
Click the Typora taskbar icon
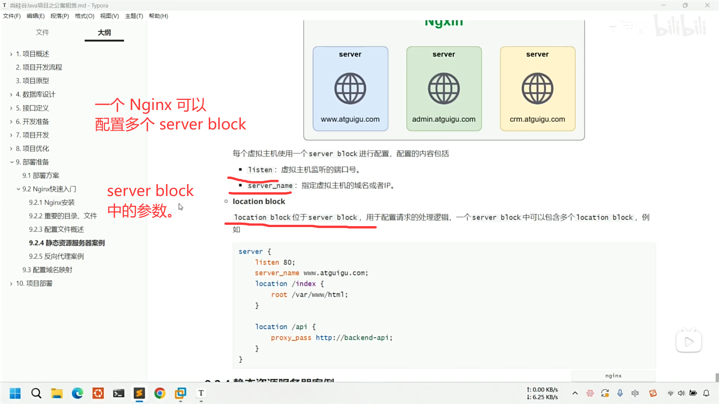coord(201,393)
